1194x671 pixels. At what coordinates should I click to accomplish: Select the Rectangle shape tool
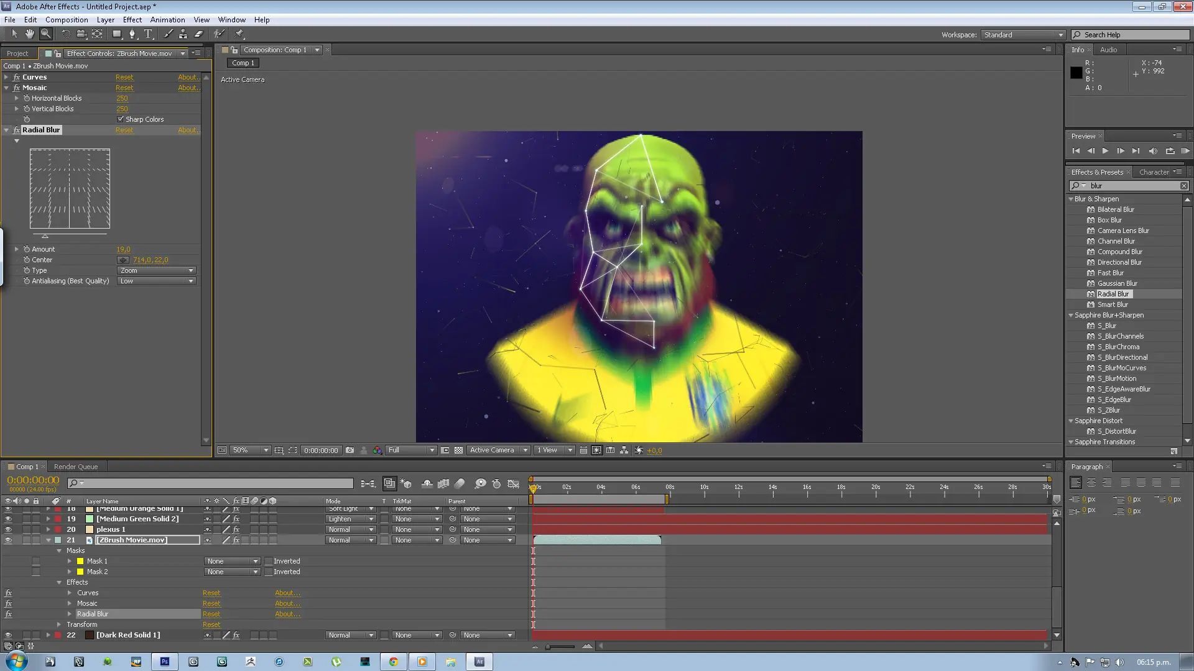[x=117, y=34]
